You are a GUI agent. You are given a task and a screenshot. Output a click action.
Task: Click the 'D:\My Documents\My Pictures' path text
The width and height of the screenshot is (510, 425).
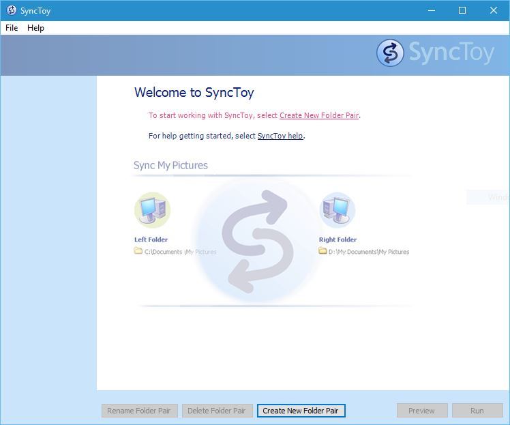[369, 252]
